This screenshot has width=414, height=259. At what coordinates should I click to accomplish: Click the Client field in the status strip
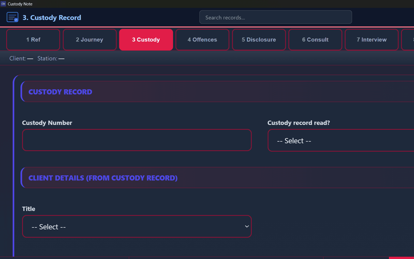(x=21, y=59)
